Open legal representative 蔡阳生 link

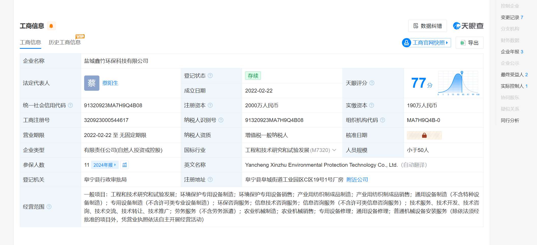pos(110,83)
